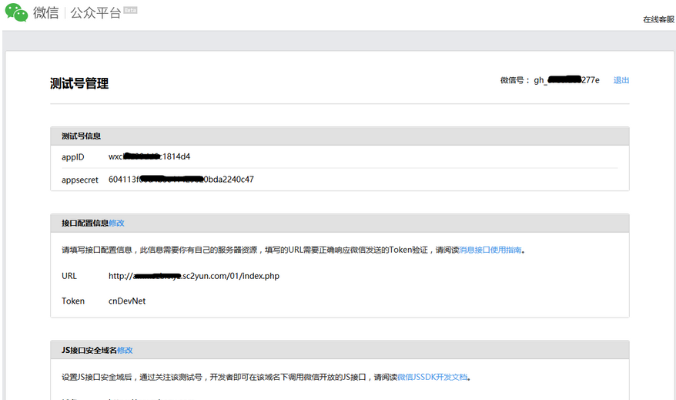Open 在线客服 online support link
The height and width of the screenshot is (400, 676).
click(658, 19)
